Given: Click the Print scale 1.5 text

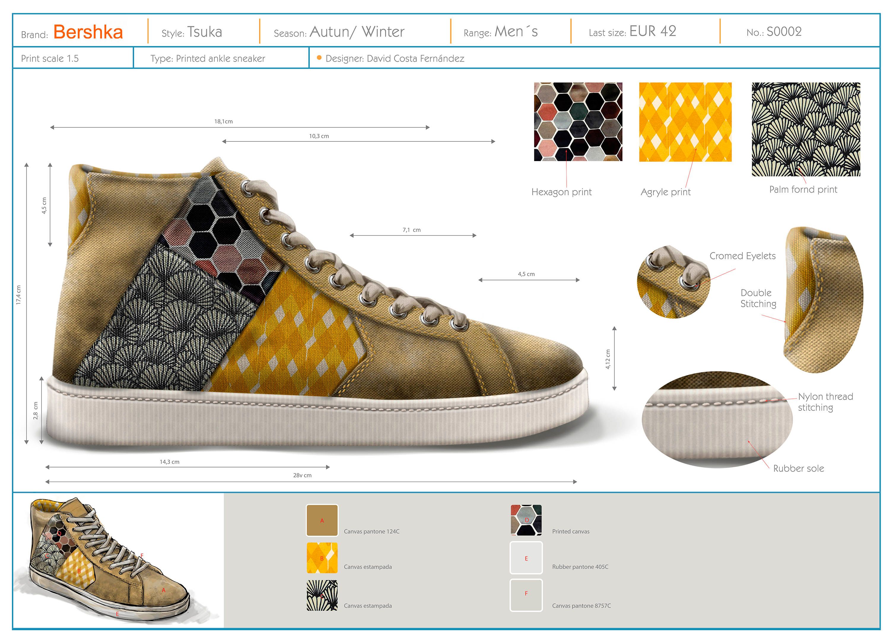Looking at the screenshot, I should click(50, 58).
